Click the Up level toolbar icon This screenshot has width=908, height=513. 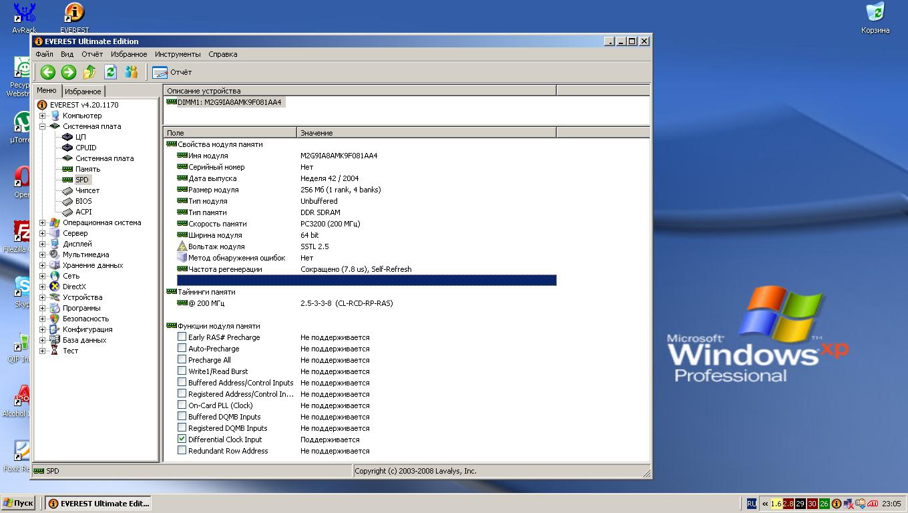[x=89, y=72]
